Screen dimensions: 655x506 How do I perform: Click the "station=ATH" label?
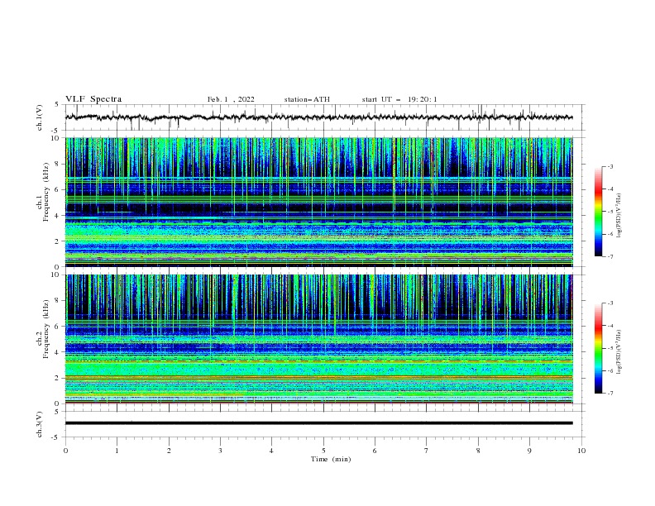point(307,99)
